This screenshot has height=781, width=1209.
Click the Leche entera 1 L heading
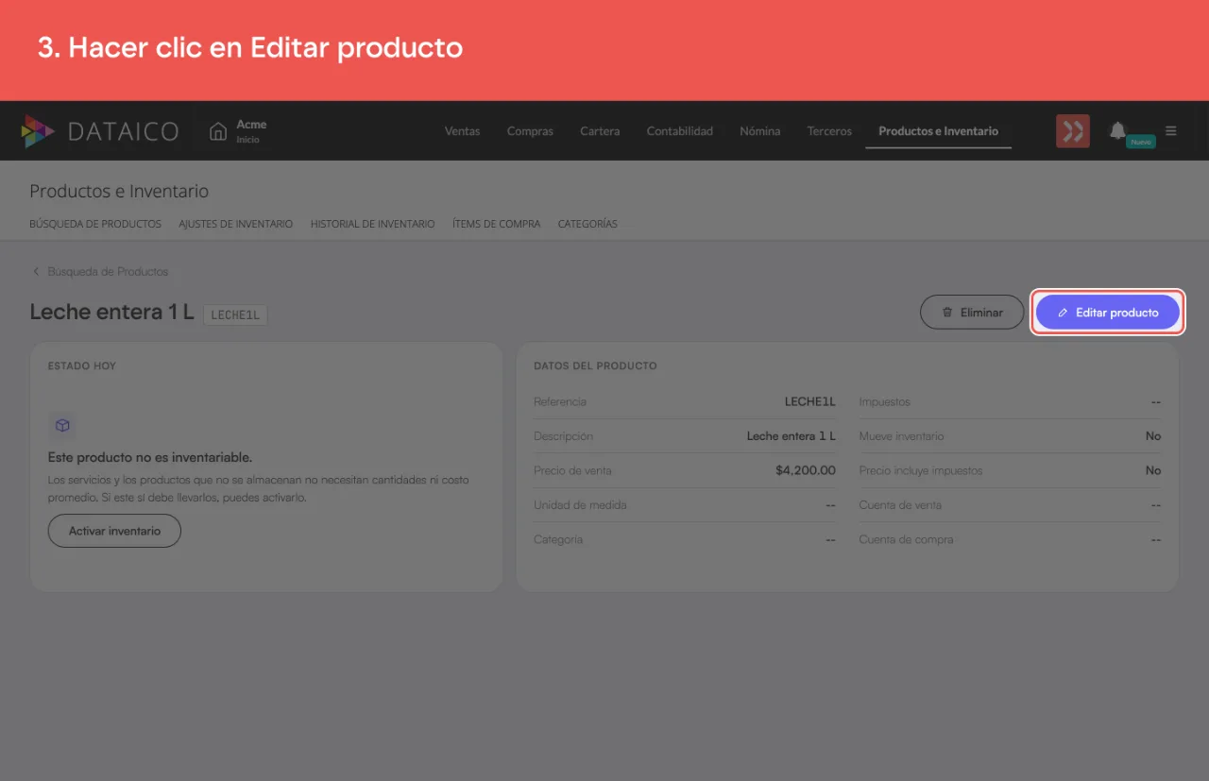click(111, 312)
